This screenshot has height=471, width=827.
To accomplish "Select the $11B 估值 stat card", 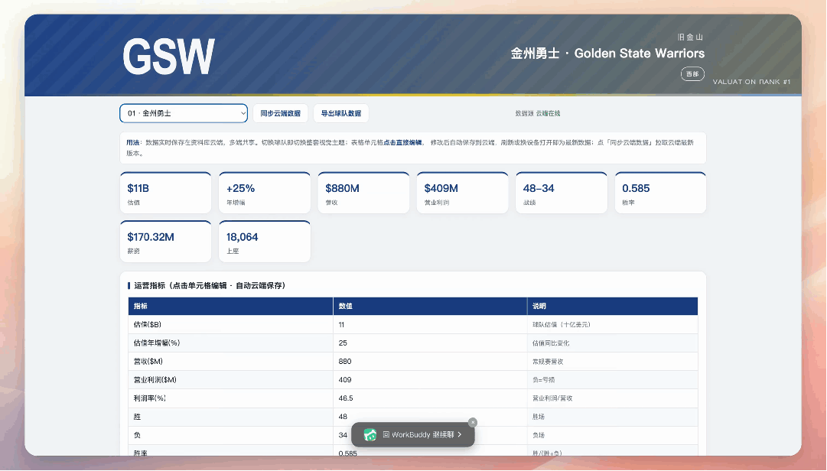I will (165, 193).
